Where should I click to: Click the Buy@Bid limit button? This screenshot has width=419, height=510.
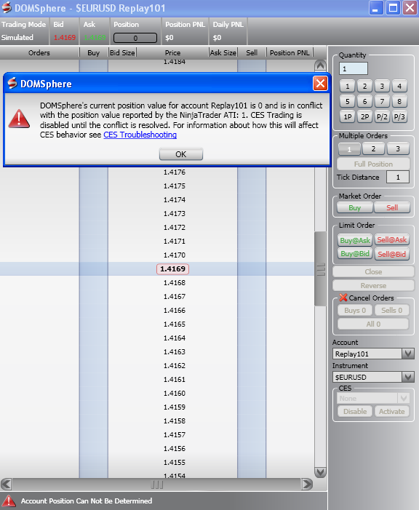tap(355, 254)
